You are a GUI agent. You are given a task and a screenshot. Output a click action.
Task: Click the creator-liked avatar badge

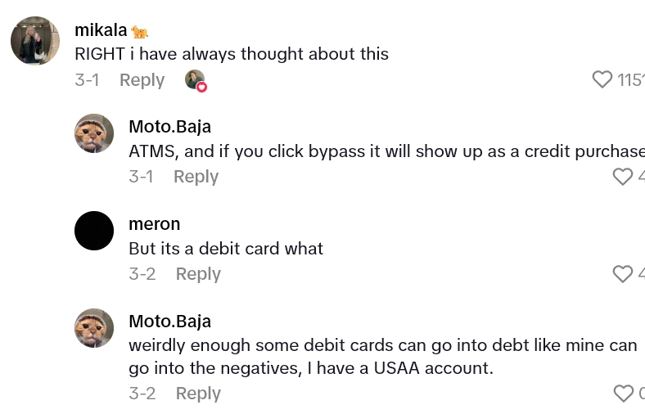point(196,80)
